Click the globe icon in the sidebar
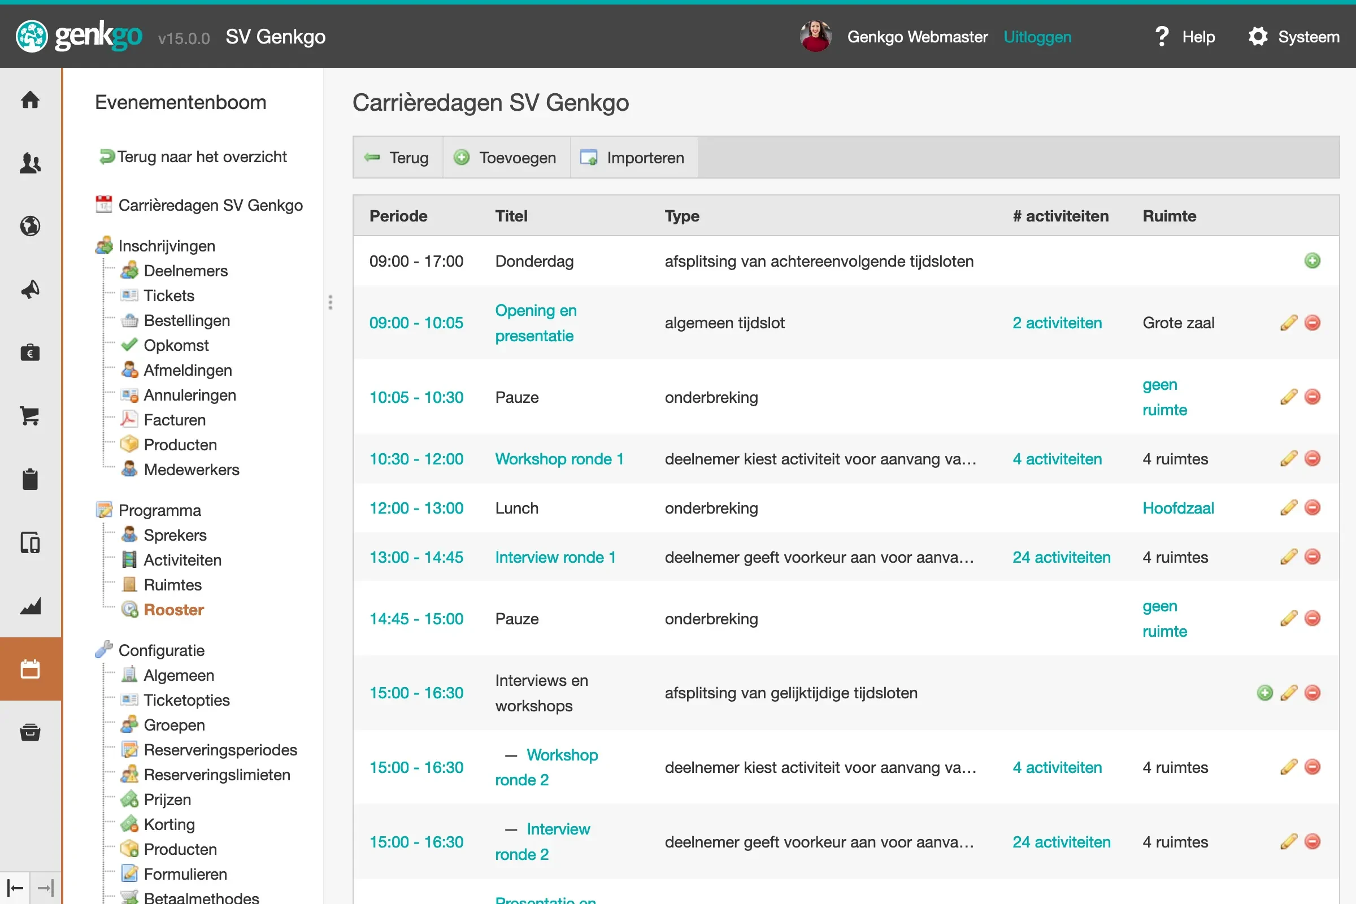Viewport: 1356px width, 904px height. click(x=30, y=226)
